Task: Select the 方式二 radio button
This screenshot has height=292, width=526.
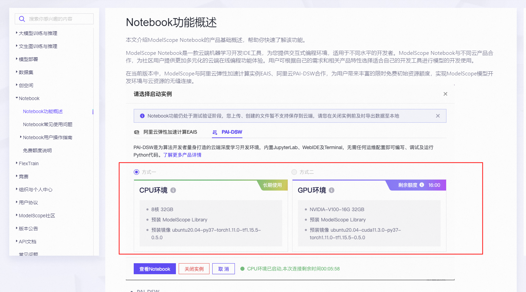Action: coord(294,172)
